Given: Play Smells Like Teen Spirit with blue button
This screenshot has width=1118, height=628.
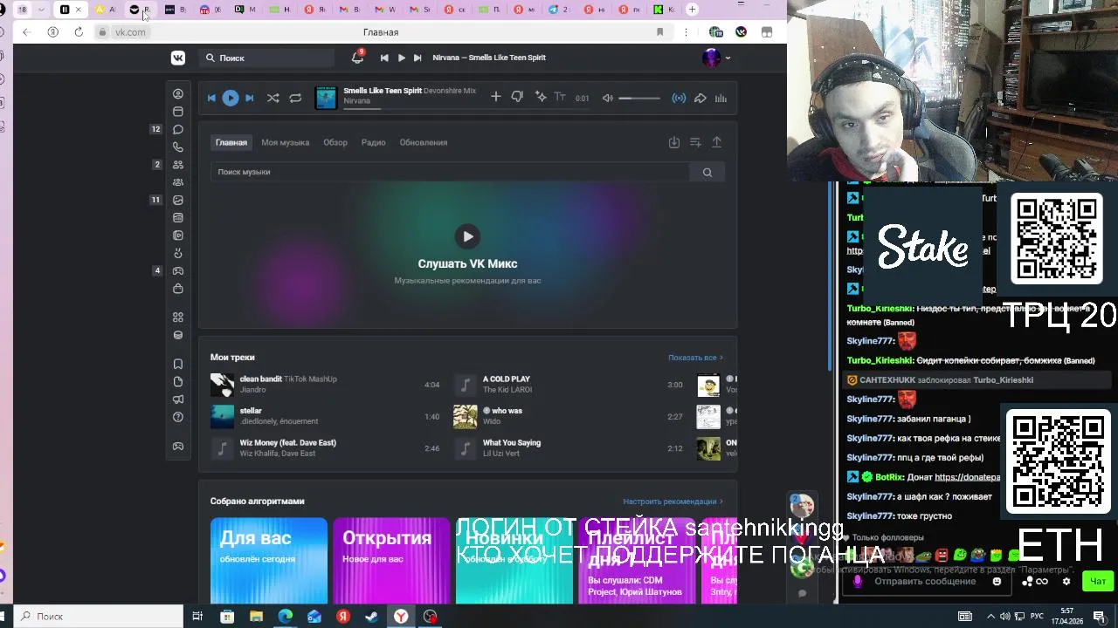Looking at the screenshot, I should (231, 98).
